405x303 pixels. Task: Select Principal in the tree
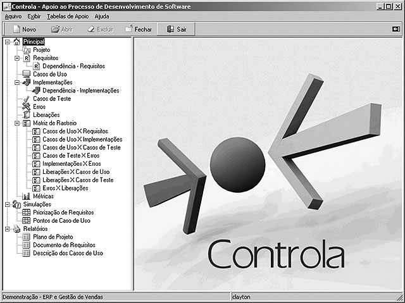34,42
